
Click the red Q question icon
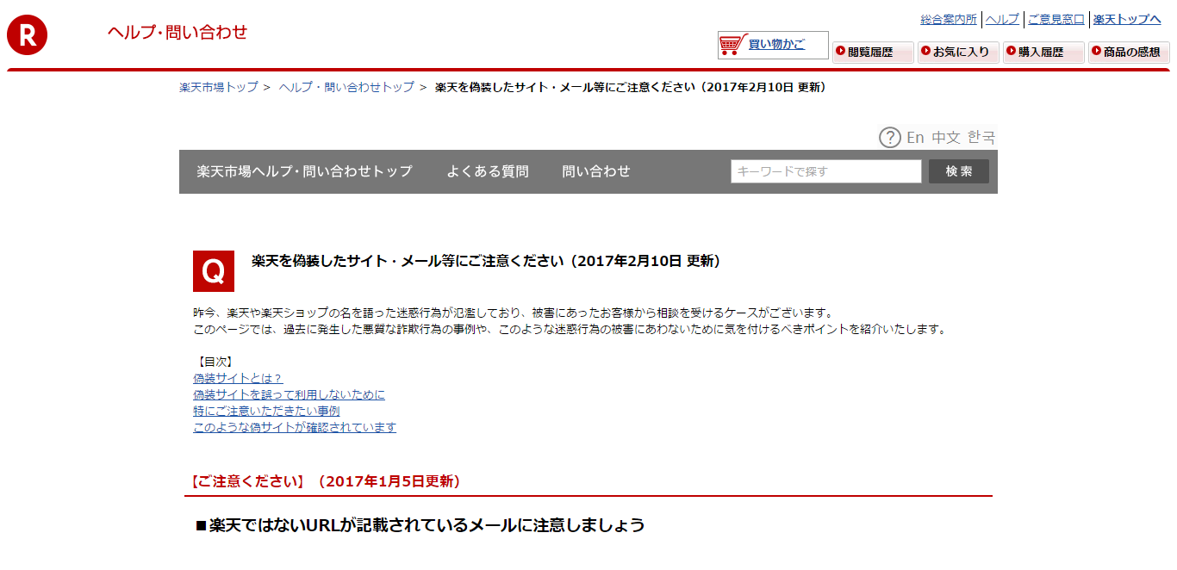(x=214, y=271)
